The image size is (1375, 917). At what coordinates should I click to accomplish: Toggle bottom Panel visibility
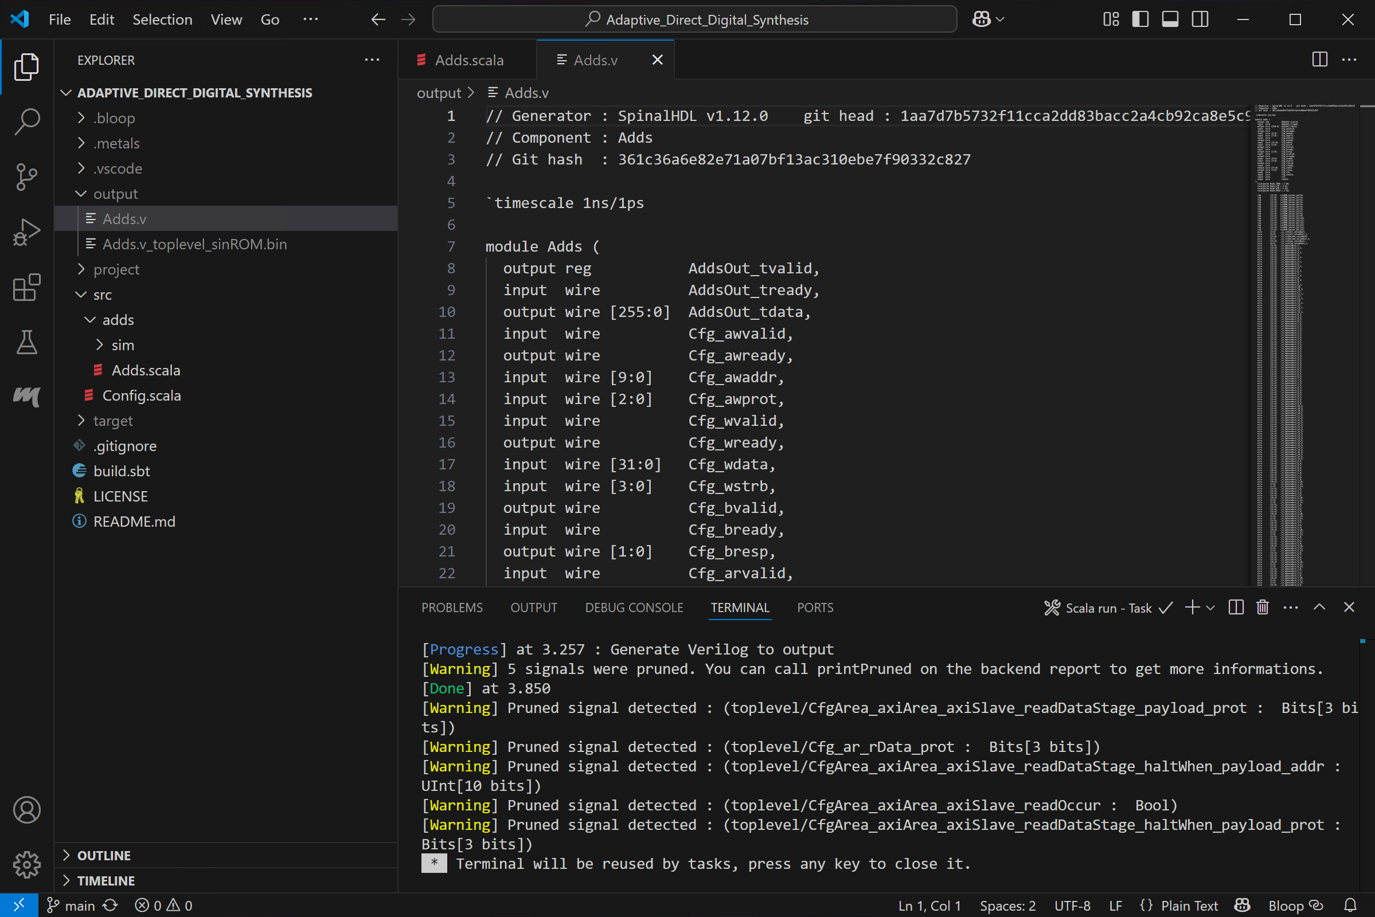(x=1170, y=19)
